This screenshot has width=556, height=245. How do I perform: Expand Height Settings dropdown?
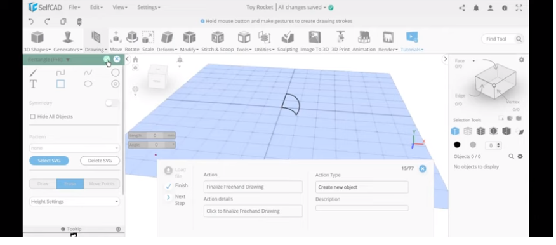pyautogui.click(x=74, y=201)
